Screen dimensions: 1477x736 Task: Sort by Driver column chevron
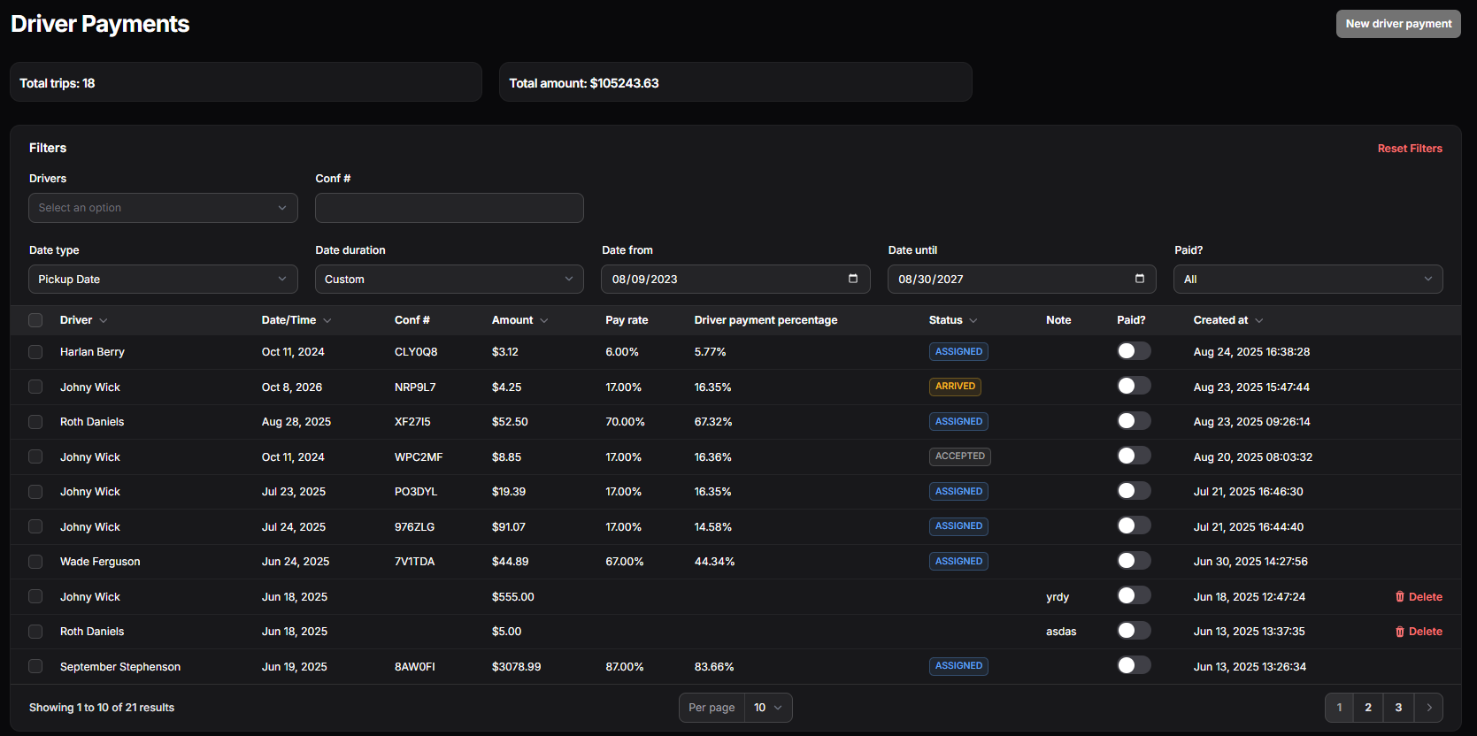(104, 320)
